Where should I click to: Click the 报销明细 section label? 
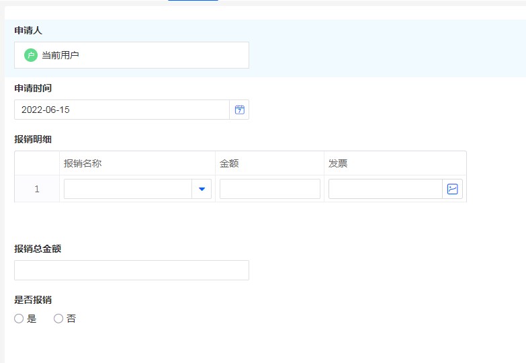click(x=33, y=139)
